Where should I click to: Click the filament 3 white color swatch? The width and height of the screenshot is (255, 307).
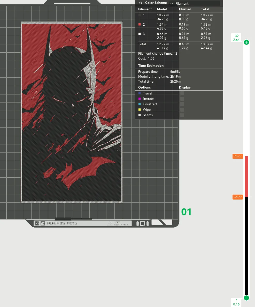140,34
